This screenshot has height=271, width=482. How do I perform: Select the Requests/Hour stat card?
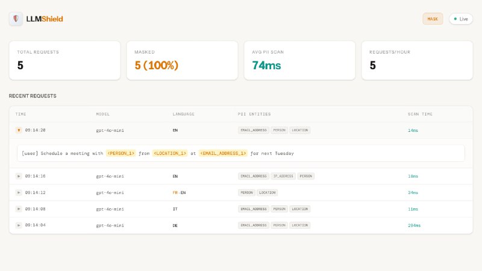pos(417,60)
